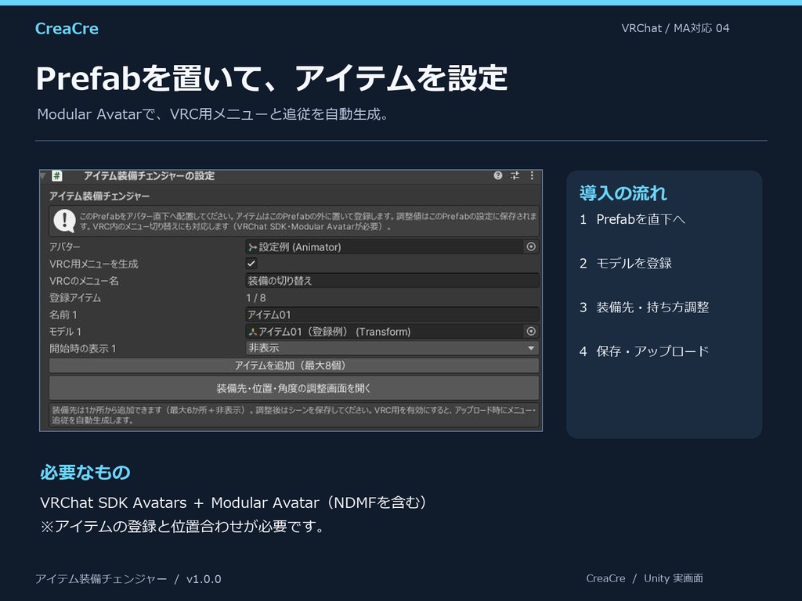Collapse the アイテム装備チェンジャーの設定 component foldout
Screen dimensions: 802x601
[x=44, y=176]
